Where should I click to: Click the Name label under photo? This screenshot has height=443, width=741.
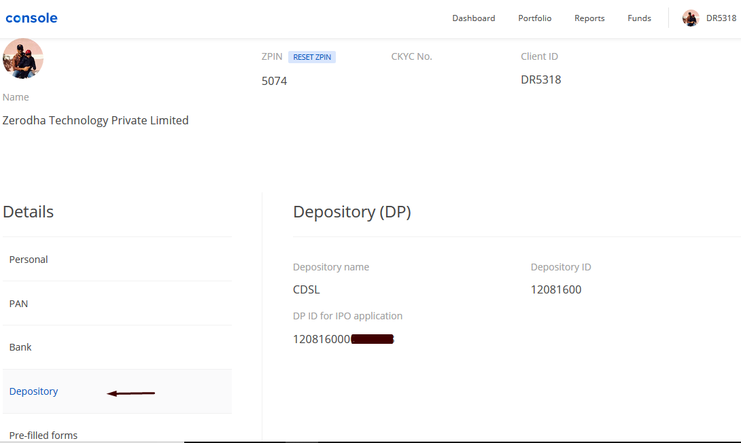pos(16,96)
